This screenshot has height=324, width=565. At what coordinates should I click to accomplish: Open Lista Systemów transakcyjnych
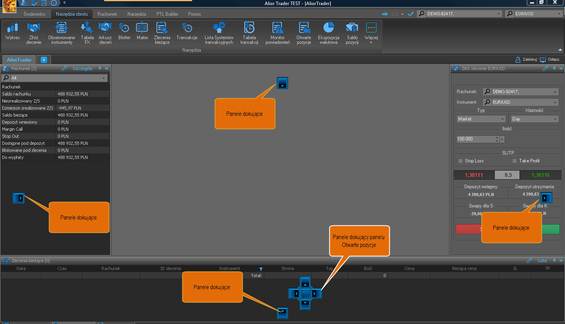click(x=219, y=33)
